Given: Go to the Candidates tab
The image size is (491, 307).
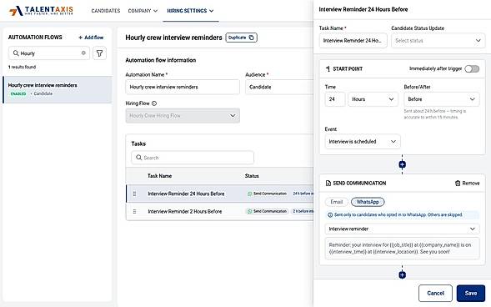Looking at the screenshot, I should 106,11.
